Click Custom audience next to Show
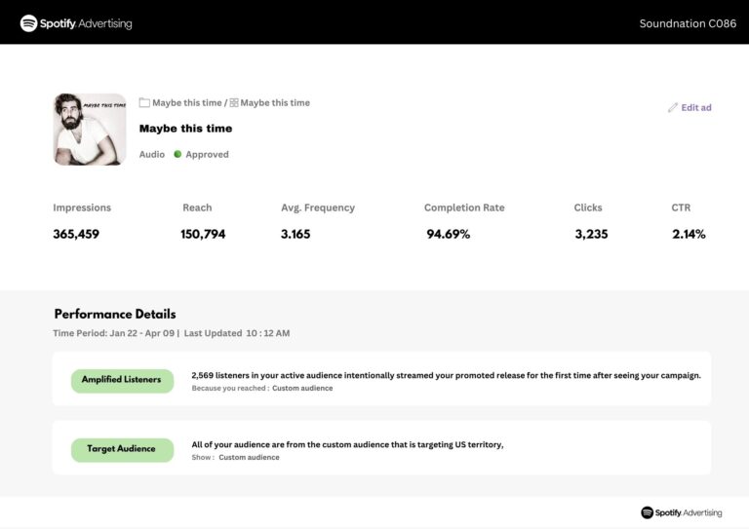 (x=249, y=458)
